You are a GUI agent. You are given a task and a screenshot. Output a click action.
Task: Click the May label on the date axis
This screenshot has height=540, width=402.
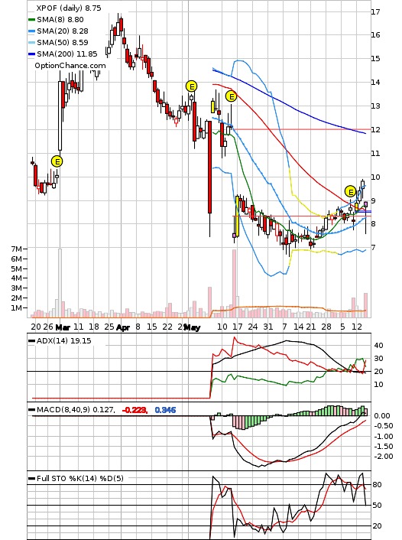pos(192,327)
